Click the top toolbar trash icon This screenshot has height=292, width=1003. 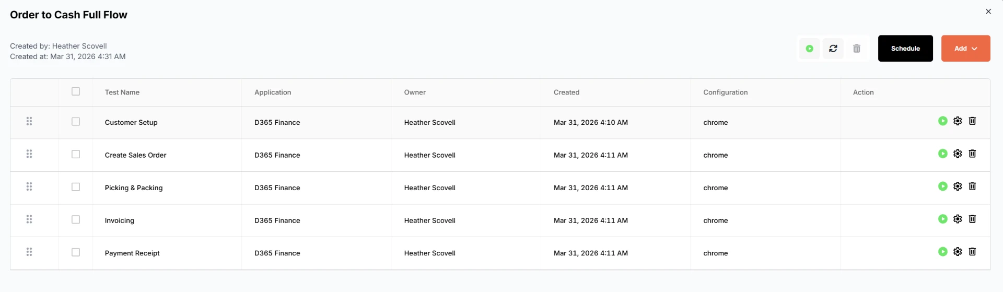pos(857,49)
